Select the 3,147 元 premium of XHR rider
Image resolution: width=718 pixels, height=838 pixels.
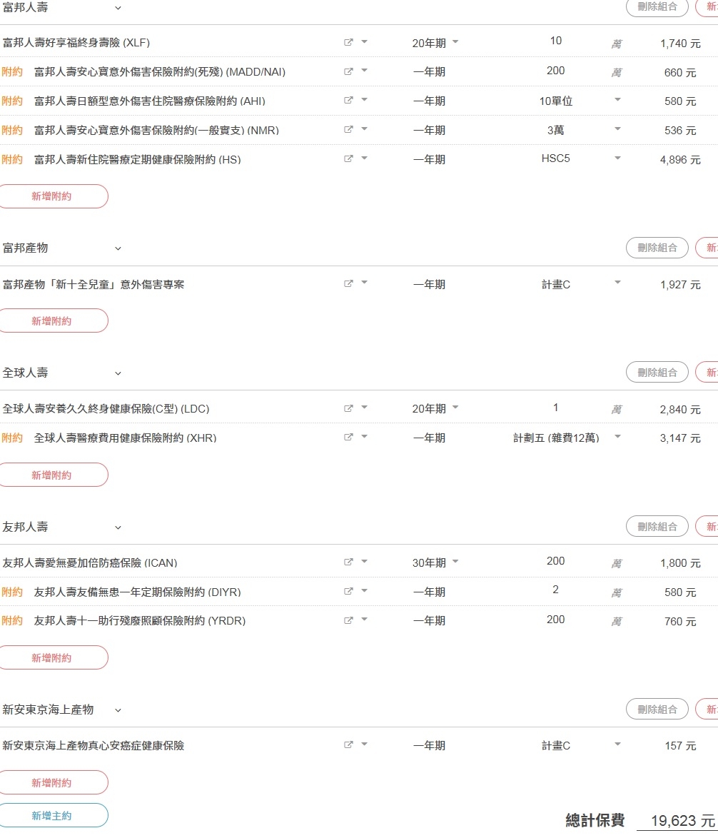tap(680, 438)
